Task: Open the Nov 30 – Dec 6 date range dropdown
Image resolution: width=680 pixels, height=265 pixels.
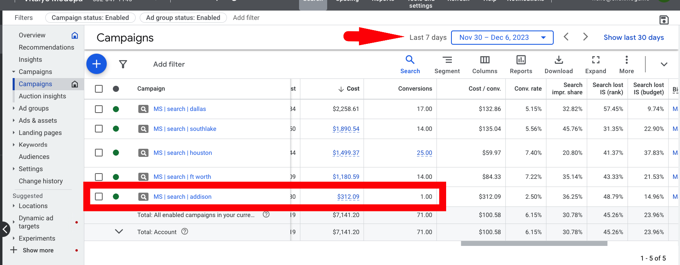Action: tap(502, 37)
